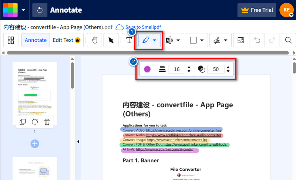The height and width of the screenshot is (180, 296).
Task: Add a page with the plus button
Action: pyautogui.click(x=35, y=144)
